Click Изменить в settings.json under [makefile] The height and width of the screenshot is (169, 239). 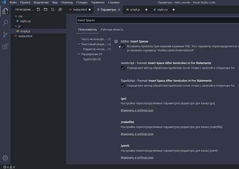click(137, 134)
